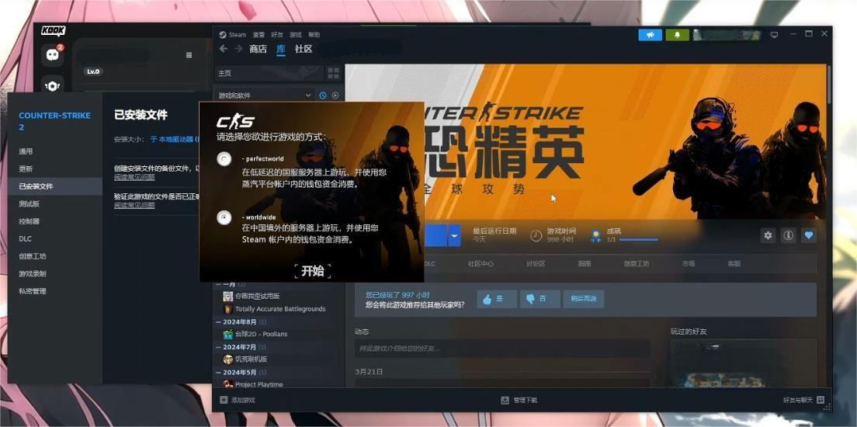Click the 你画我歪试用版 game icon
Screen dimensions: 857x427
pos(228,296)
